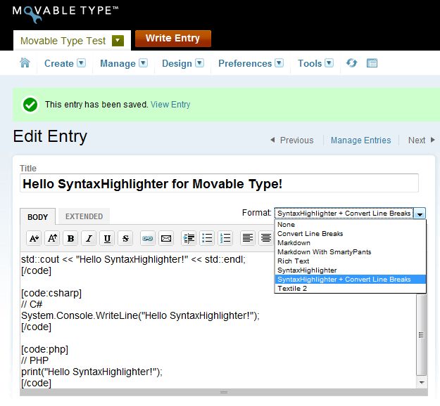Choose Textile 2 format option
The width and height of the screenshot is (440, 406).
350,289
